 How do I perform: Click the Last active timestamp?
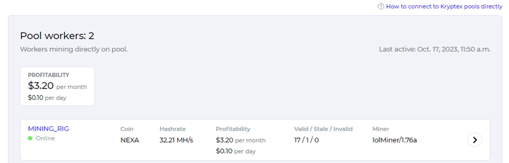click(434, 49)
